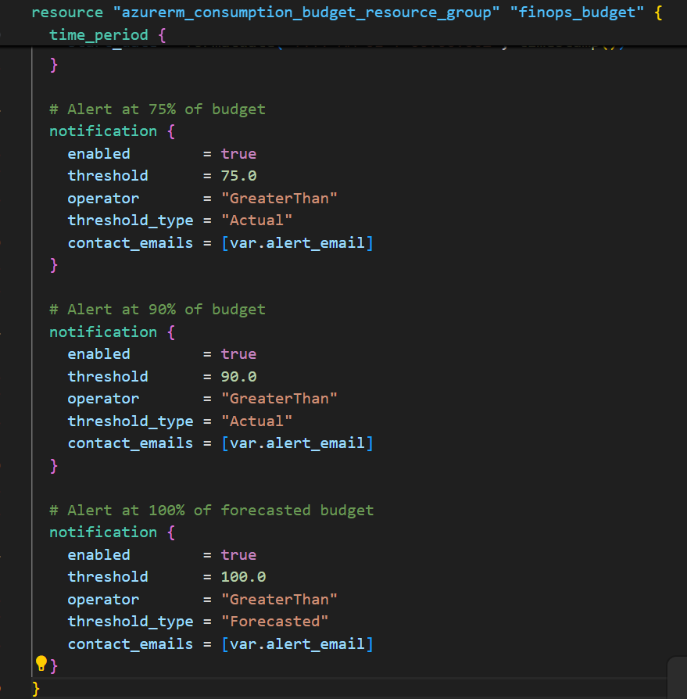Viewport: 687px width, 699px height.
Task: Place cursor on 100.0 threshold value
Action: (243, 577)
